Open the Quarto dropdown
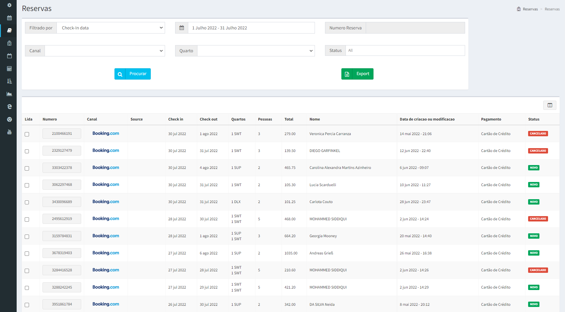 (256, 51)
